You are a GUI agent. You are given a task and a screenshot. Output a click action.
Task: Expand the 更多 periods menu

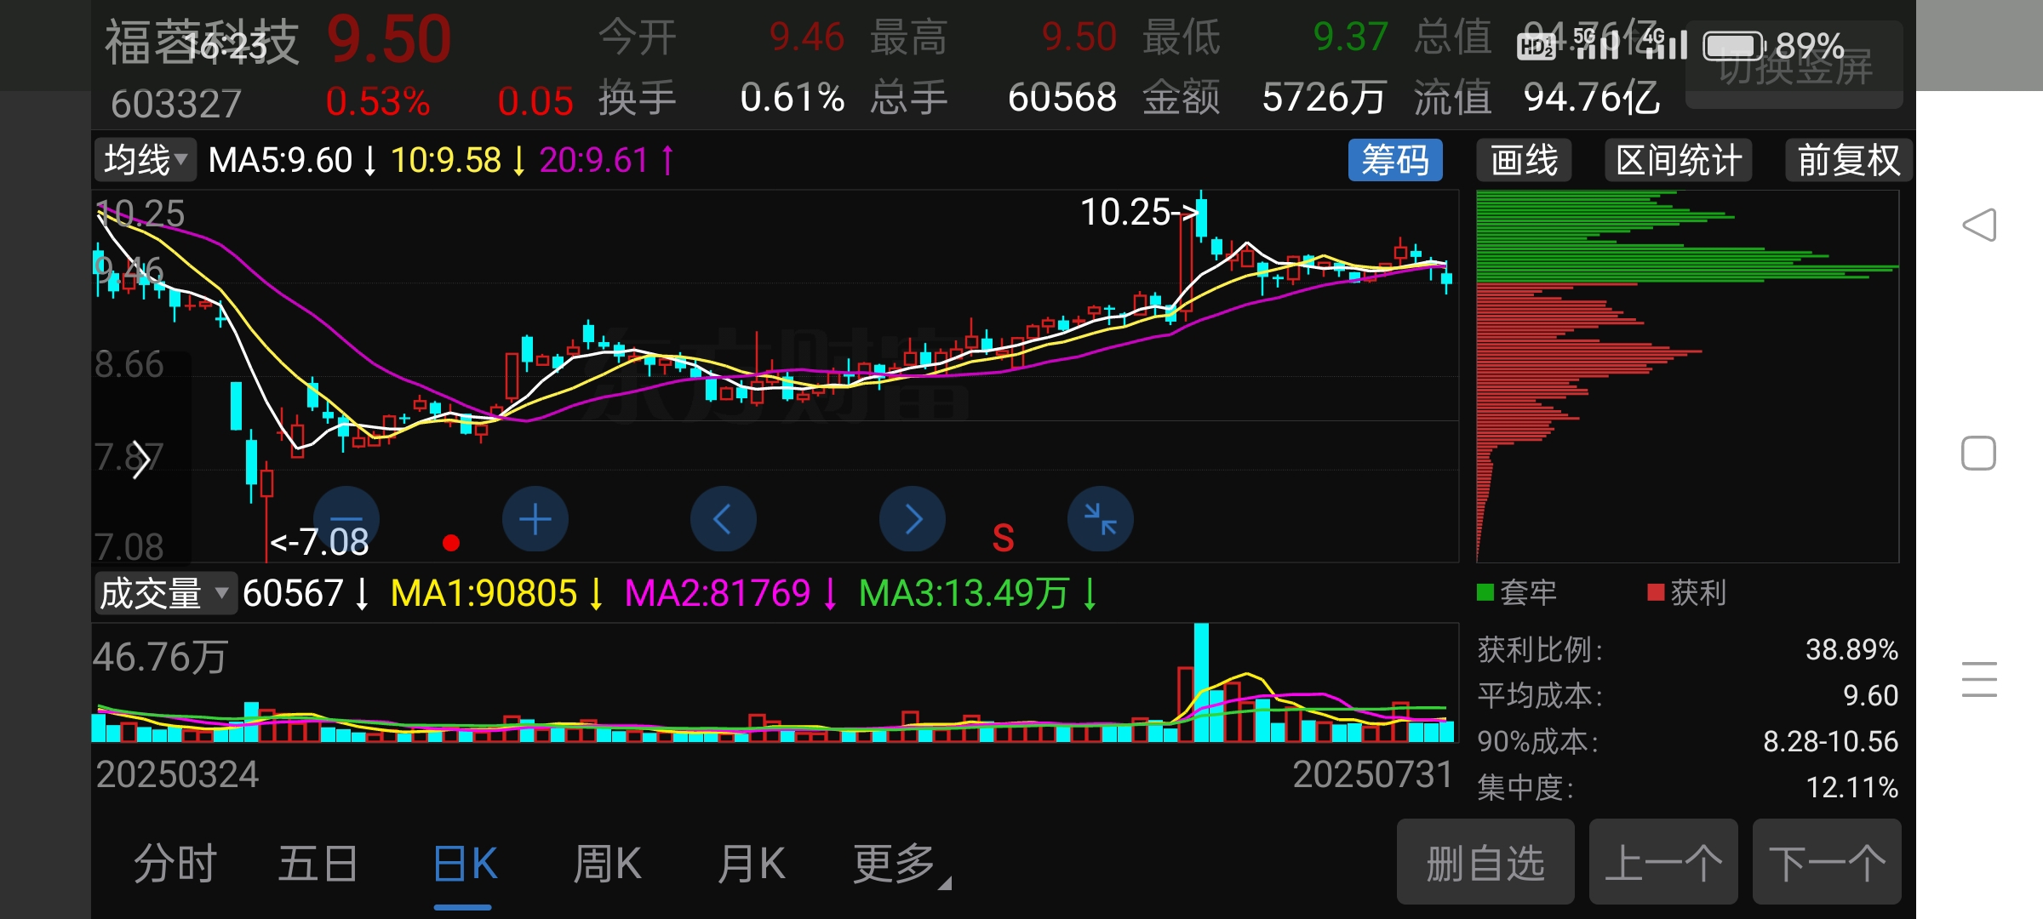point(901,864)
